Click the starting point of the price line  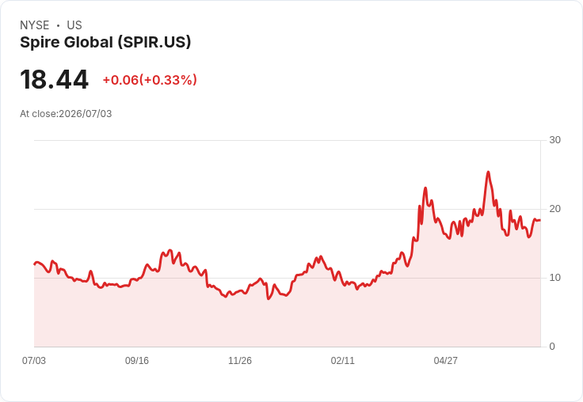[35, 264]
